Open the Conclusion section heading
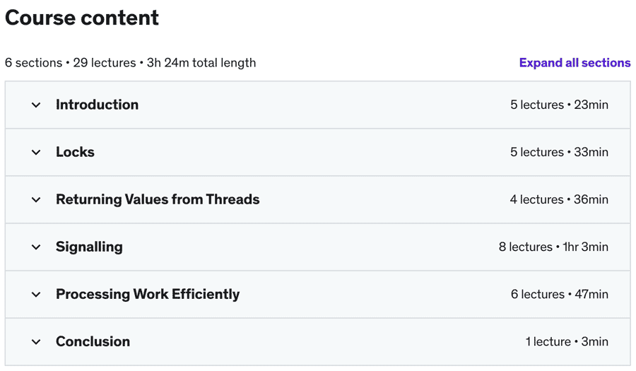This screenshot has height=371, width=636. [x=93, y=341]
